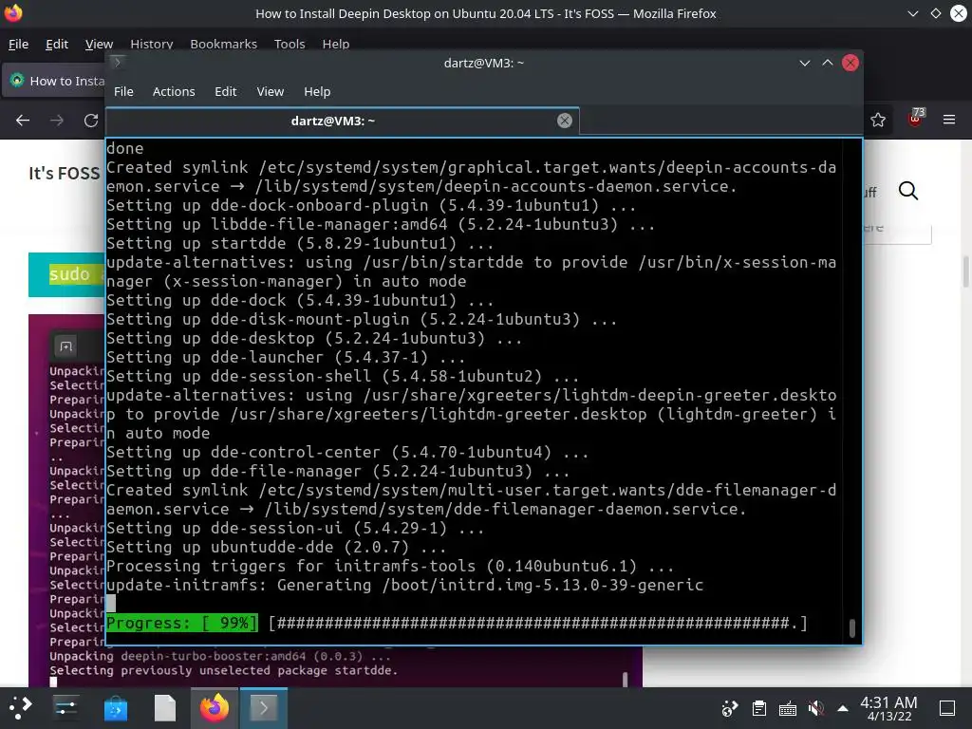Launch Discover software center from taskbar
Image resolution: width=972 pixels, height=729 pixels.
[115, 707]
